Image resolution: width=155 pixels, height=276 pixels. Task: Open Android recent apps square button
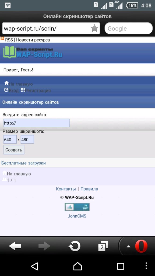click(x=121, y=266)
